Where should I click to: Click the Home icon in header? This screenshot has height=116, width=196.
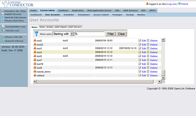(x=179, y=4)
